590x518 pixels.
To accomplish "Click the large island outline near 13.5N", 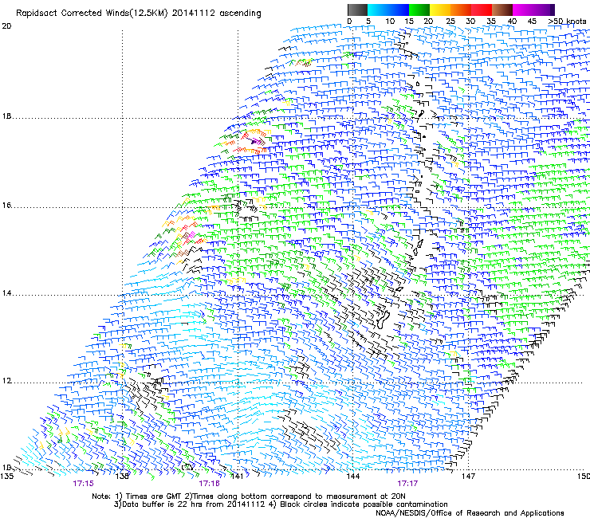I will [383, 319].
